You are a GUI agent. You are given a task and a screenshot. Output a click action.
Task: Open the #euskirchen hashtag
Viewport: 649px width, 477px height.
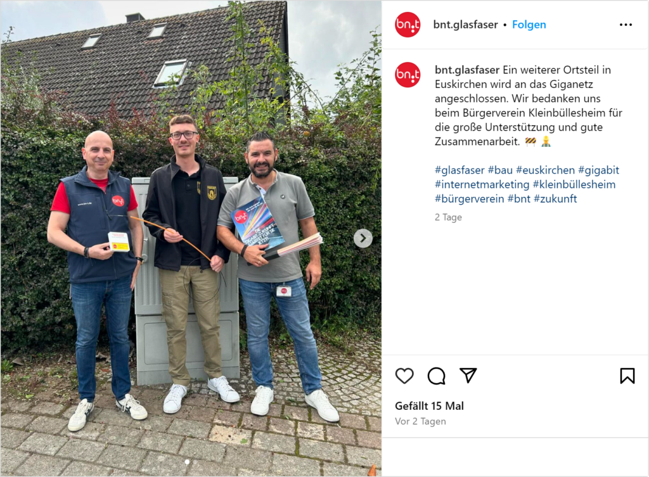tap(545, 170)
